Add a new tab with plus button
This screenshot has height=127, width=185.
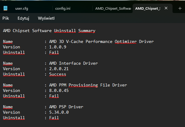180,8
